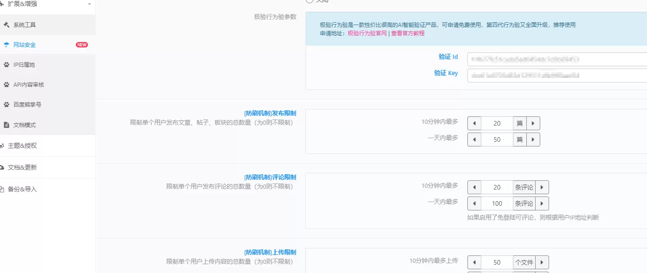The width and height of the screenshot is (647, 273).
Task: Open 系统工具 menu item
Action: 47,25
